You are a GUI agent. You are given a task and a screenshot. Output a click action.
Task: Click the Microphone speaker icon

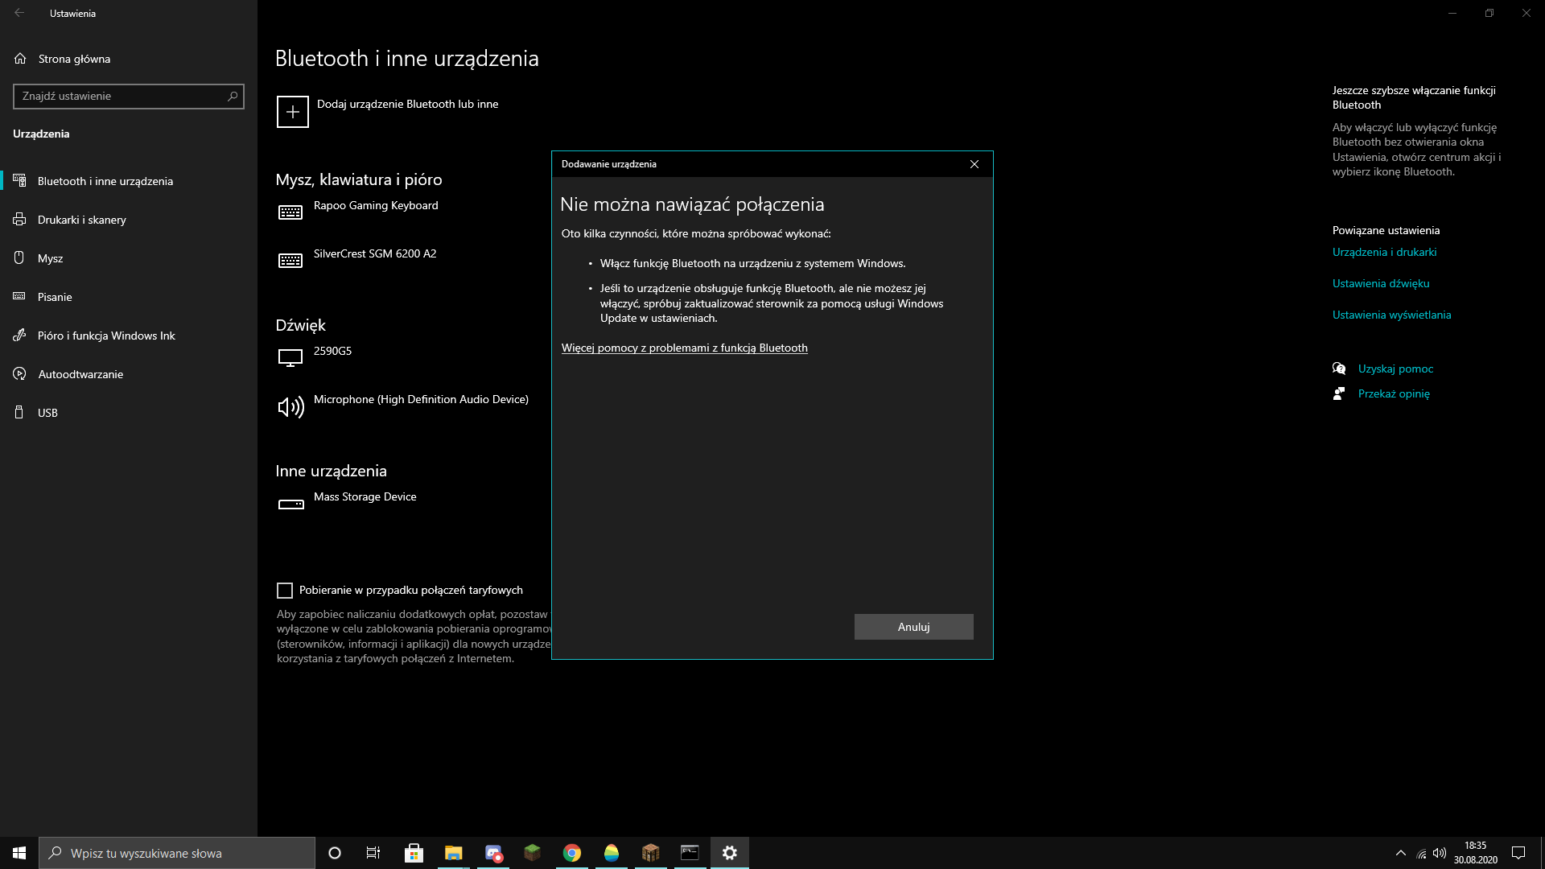pyautogui.click(x=290, y=407)
